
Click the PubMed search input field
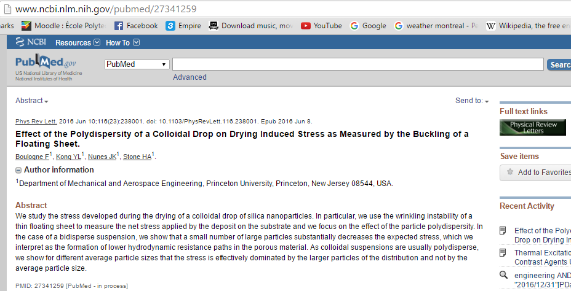tap(357, 64)
